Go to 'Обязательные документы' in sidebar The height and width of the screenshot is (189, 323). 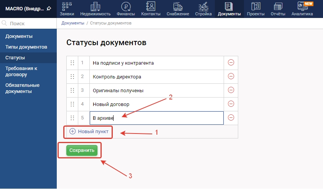[22, 88]
